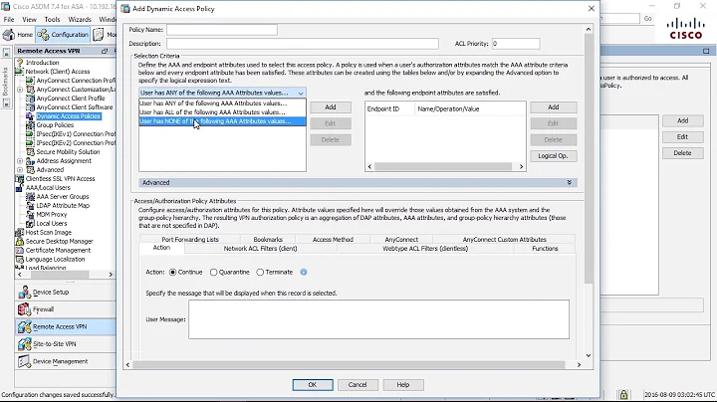Click the Certificate Management icon

20,251
